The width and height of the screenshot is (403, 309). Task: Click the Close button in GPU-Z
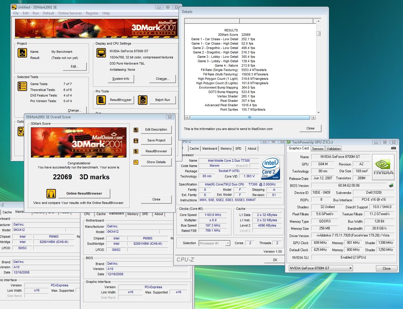tap(387, 268)
